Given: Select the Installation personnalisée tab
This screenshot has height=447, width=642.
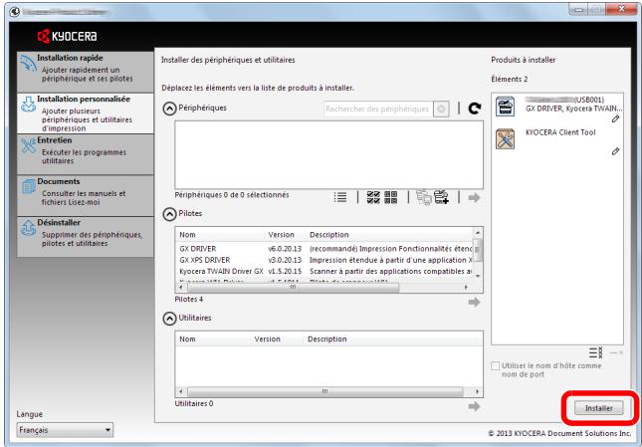Looking at the screenshot, I should (x=86, y=112).
